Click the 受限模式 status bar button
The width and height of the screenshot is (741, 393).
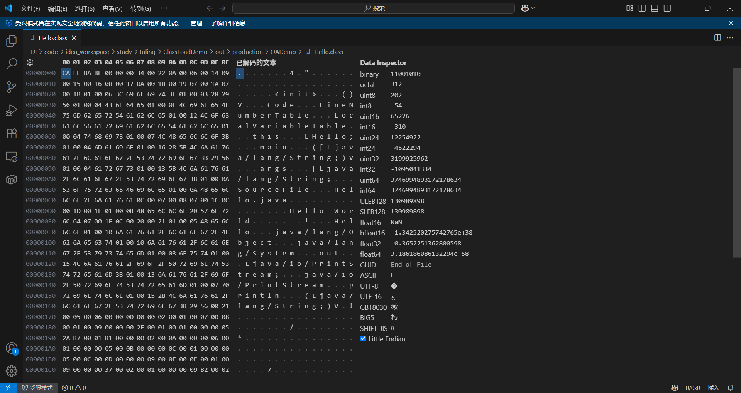(x=37, y=388)
